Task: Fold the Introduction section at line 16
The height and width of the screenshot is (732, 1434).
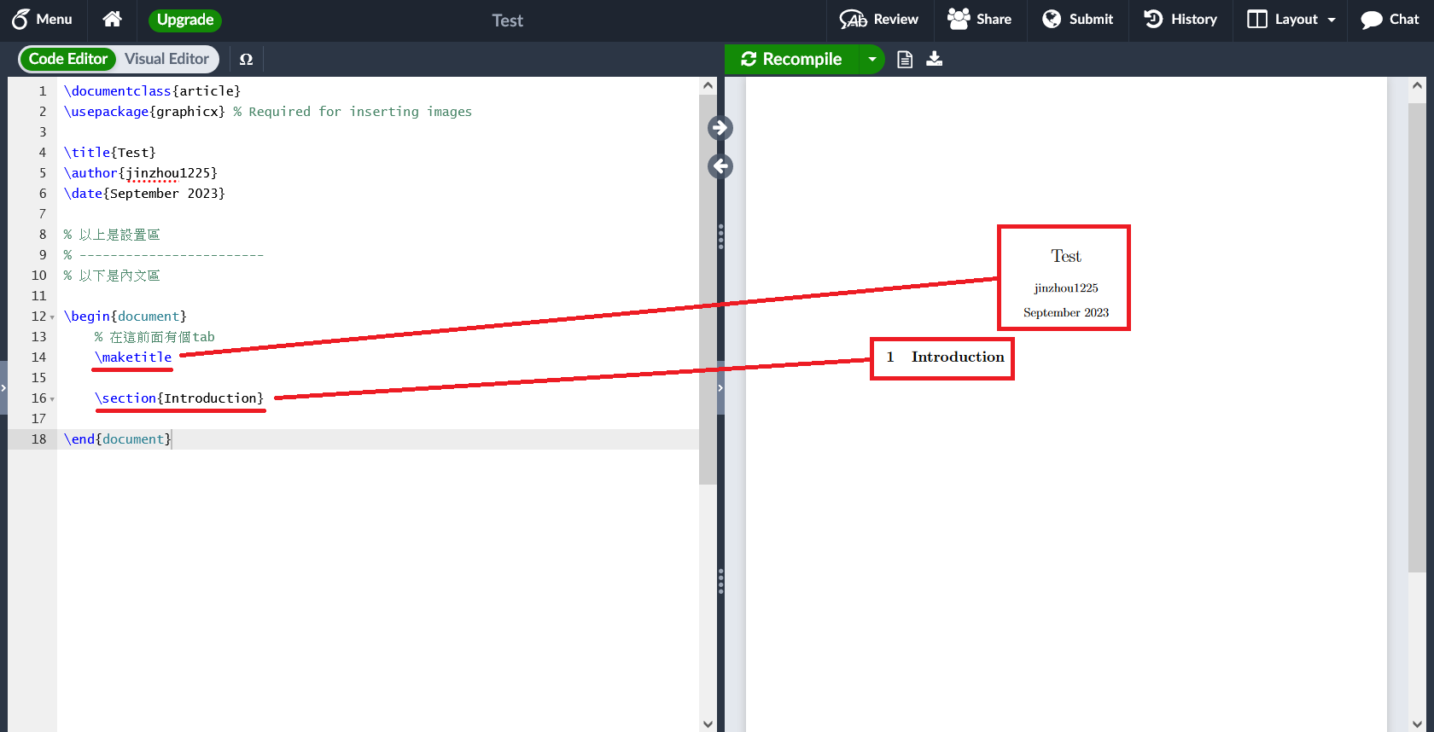Action: pos(52,399)
